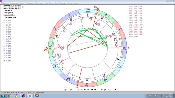The height and width of the screenshot is (98, 175).
Task: Open the pinwheel app on the taskbar
Action: pyautogui.click(x=30, y=96)
